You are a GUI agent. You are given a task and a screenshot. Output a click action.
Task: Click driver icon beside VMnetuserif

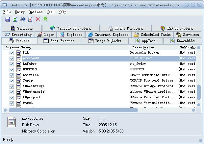[19, 92]
